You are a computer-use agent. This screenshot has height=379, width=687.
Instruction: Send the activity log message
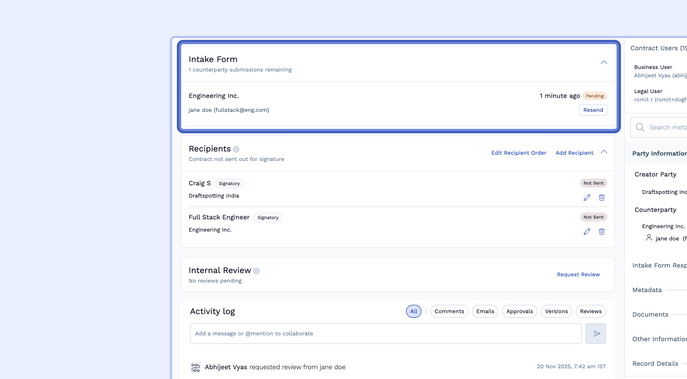[x=595, y=333]
